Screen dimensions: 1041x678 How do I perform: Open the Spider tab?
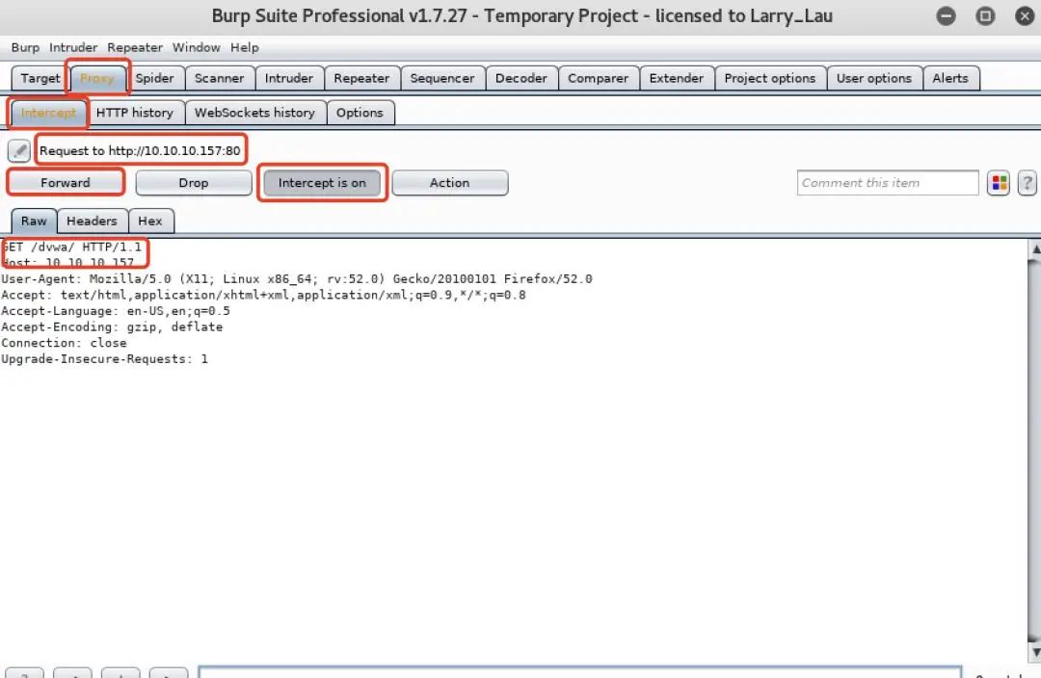tap(154, 78)
